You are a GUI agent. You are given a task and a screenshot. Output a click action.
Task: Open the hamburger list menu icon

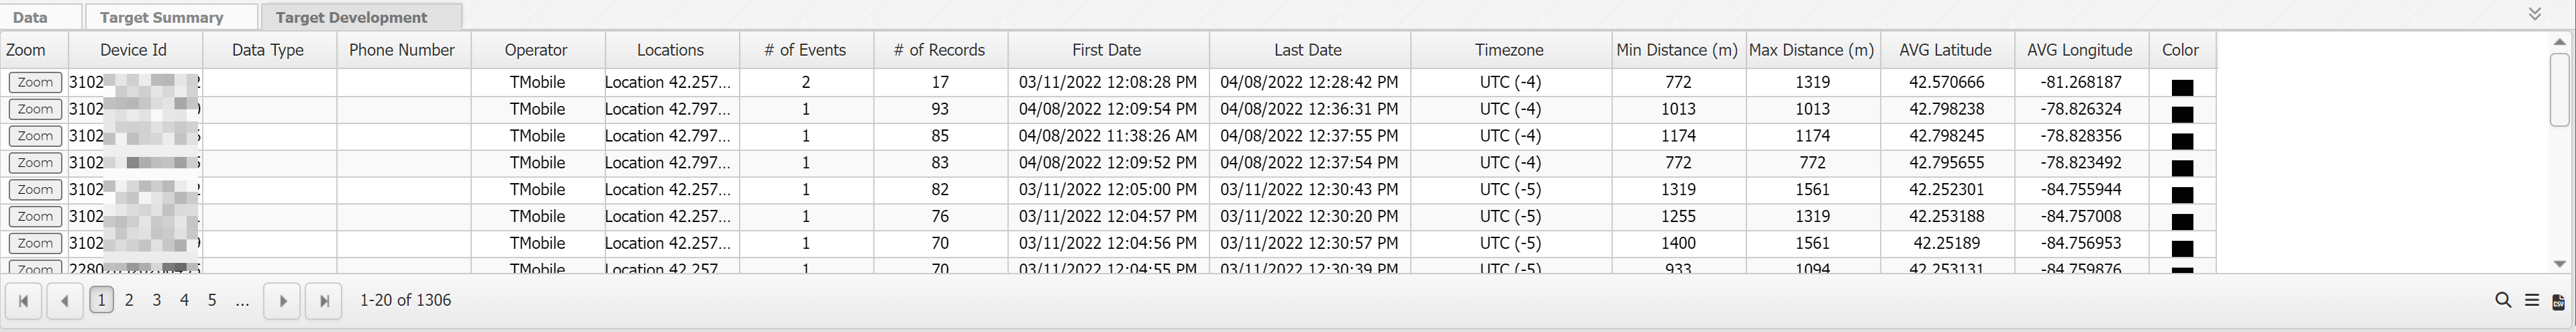click(x=2532, y=300)
